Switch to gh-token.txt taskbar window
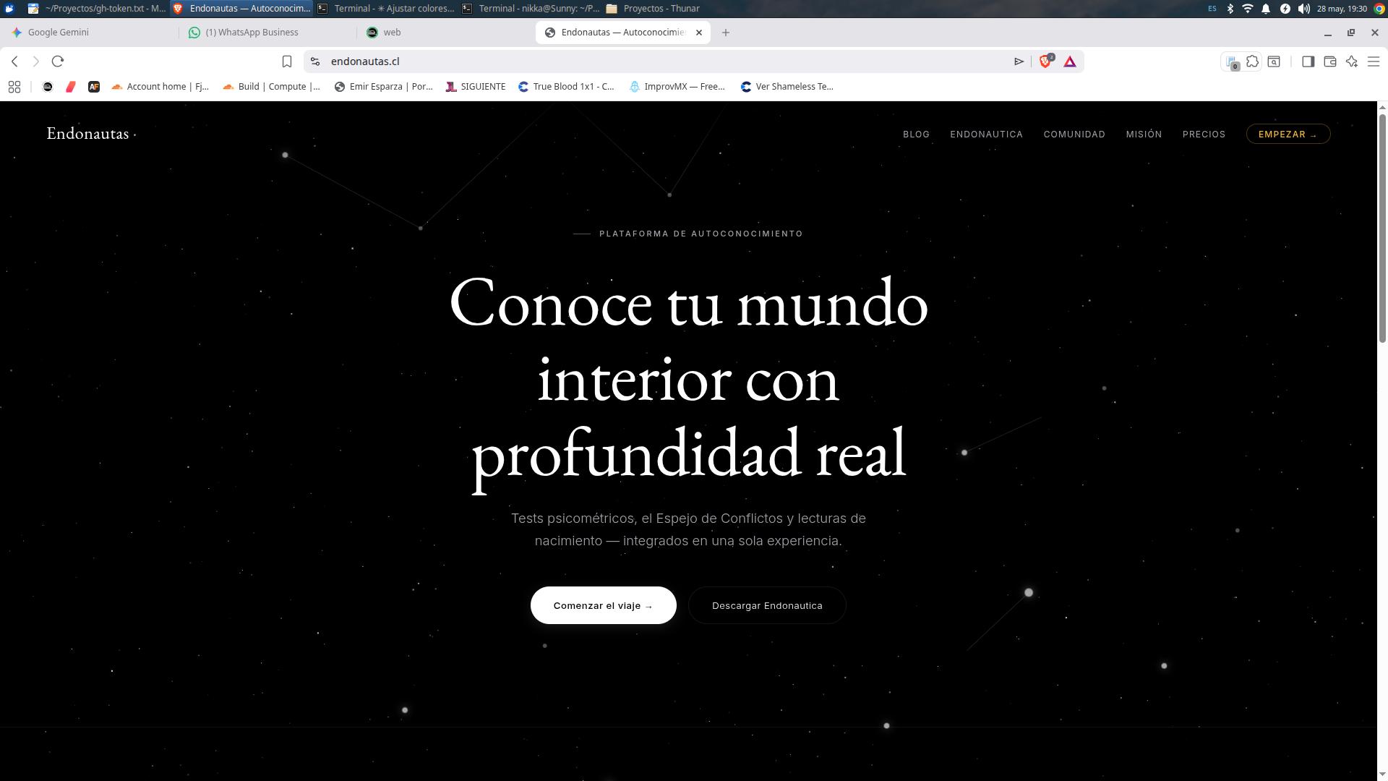The width and height of the screenshot is (1388, 781). 97,9
